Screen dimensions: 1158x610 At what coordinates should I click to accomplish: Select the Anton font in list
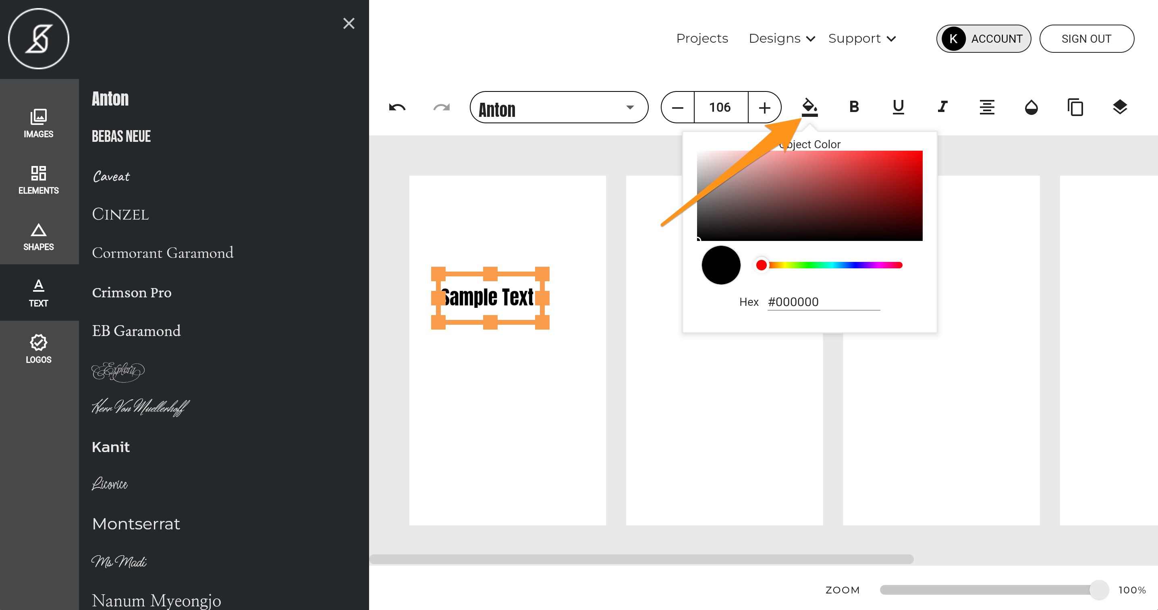pyautogui.click(x=110, y=99)
